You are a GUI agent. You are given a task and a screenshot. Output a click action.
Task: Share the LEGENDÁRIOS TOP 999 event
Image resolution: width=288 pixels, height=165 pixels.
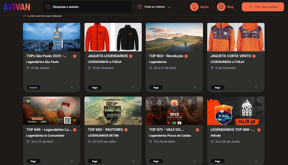click(256, 161)
